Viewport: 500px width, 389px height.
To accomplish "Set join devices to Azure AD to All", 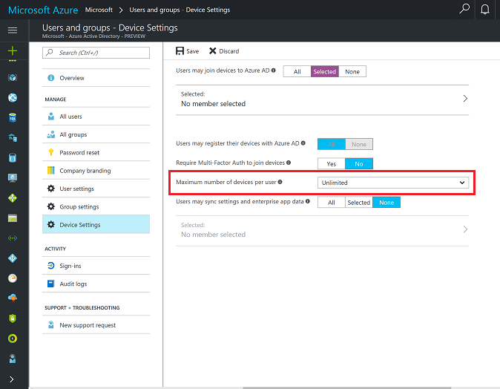I will click(x=297, y=71).
